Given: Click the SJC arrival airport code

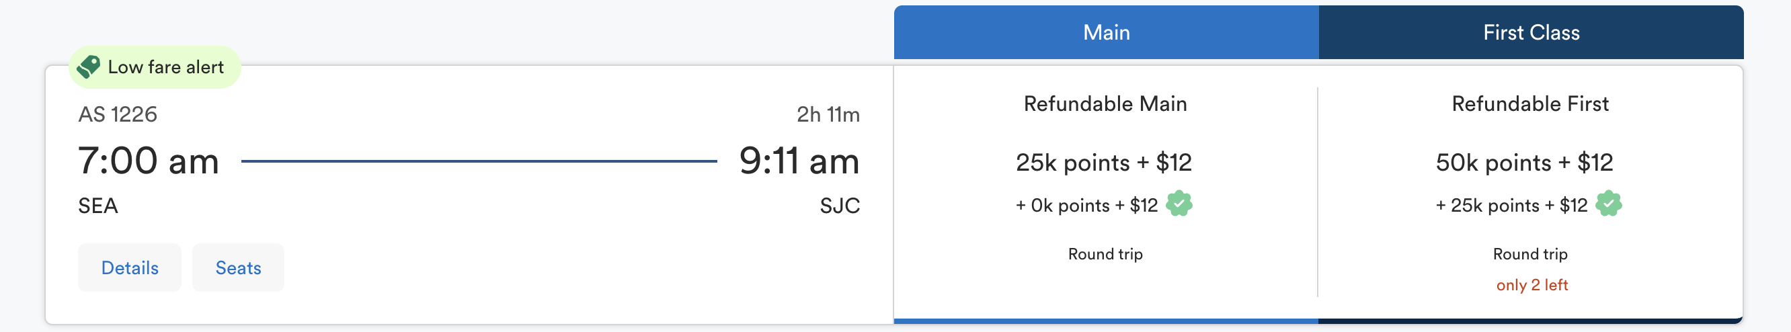Looking at the screenshot, I should click(x=839, y=206).
